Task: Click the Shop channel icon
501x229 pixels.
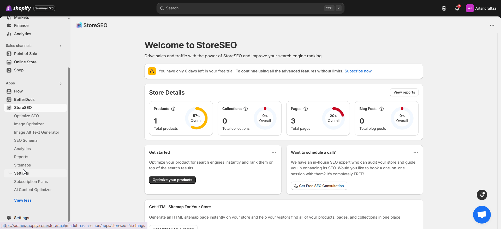Action: click(x=9, y=70)
